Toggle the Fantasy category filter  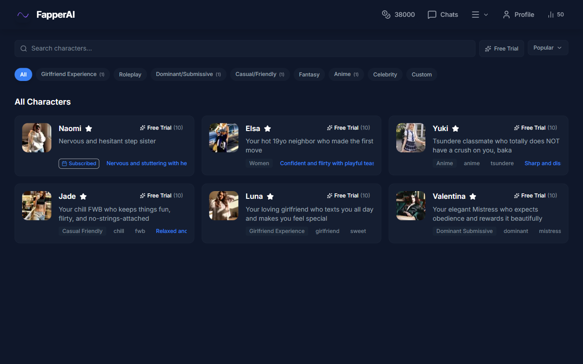click(x=309, y=74)
